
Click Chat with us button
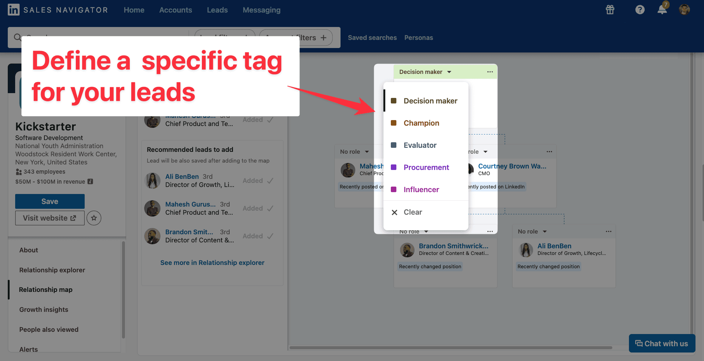pyautogui.click(x=662, y=344)
